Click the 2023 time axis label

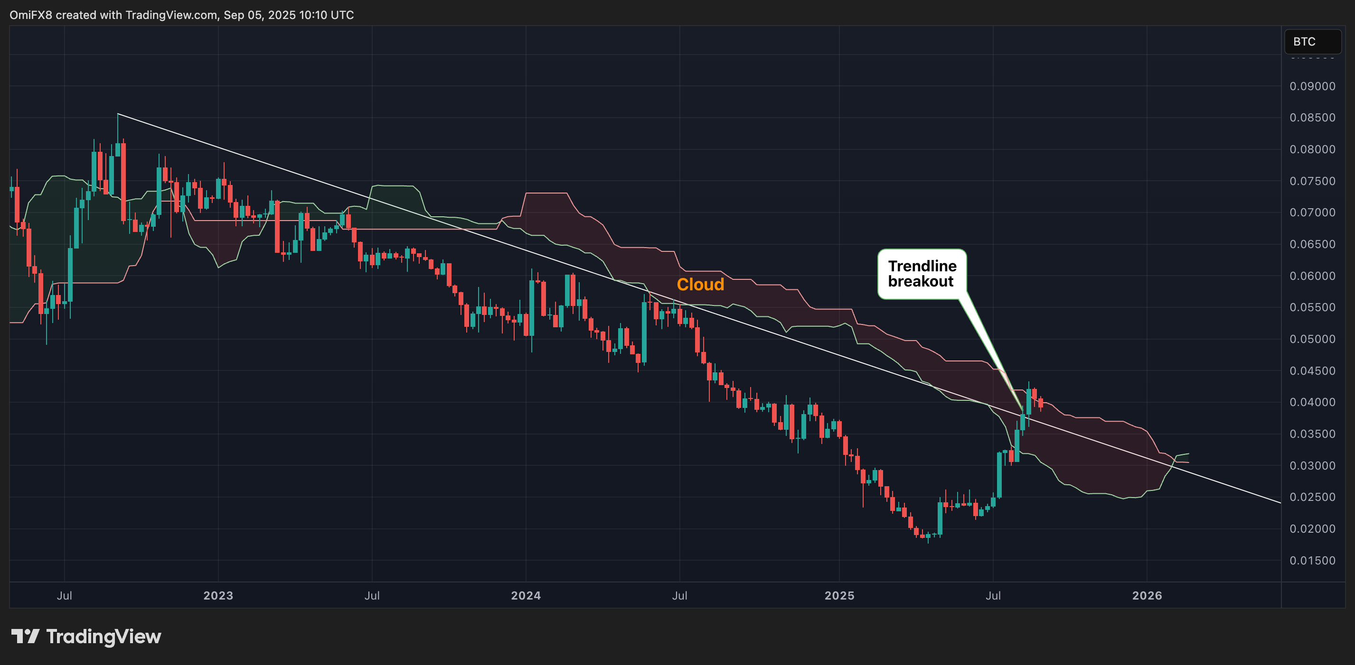tap(218, 596)
